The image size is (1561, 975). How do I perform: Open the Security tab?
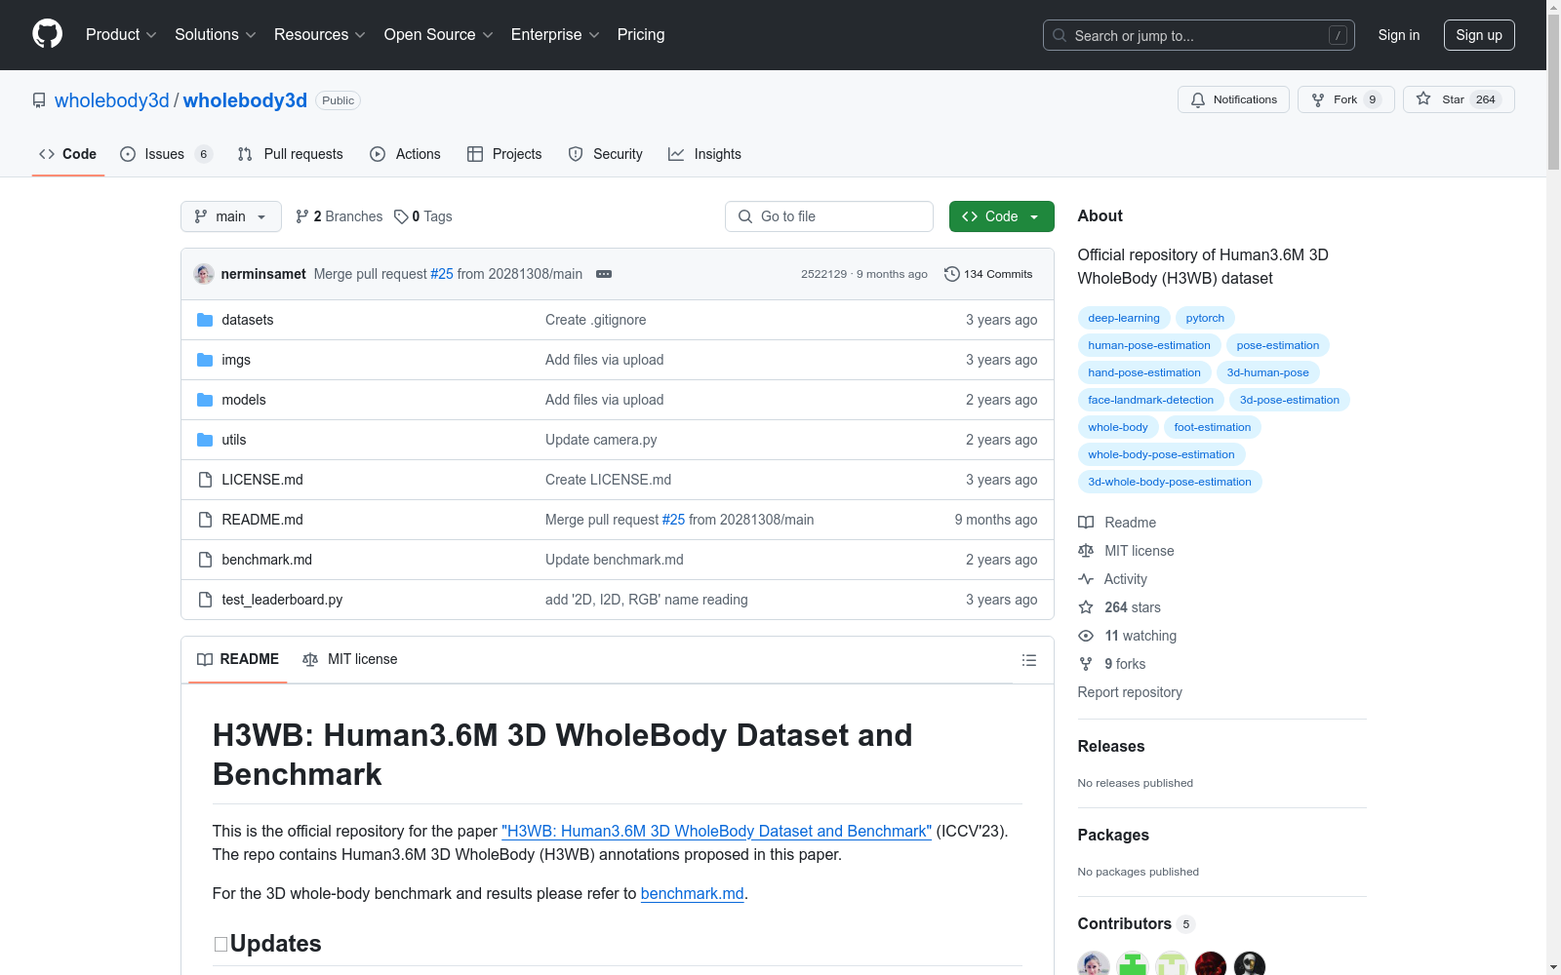pyautogui.click(x=606, y=154)
